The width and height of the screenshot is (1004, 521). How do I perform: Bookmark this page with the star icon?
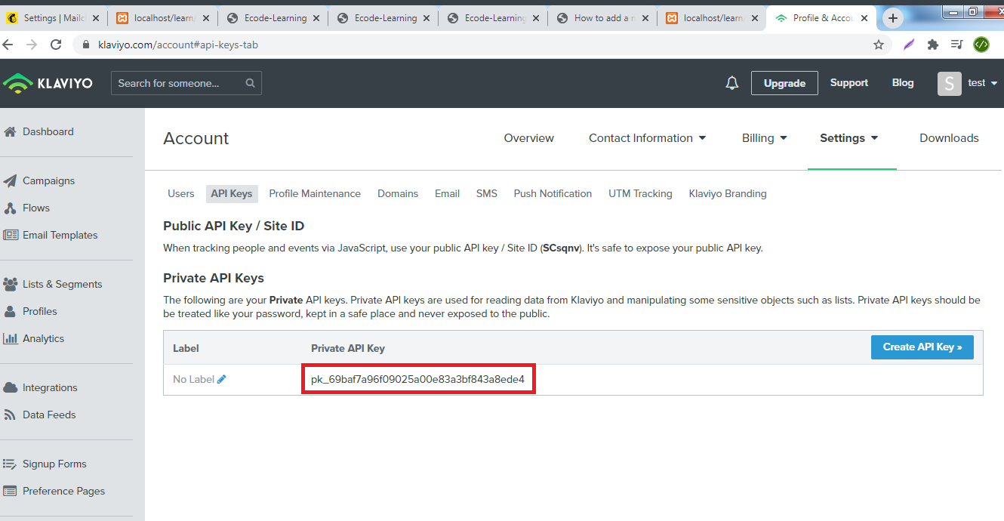(x=879, y=45)
